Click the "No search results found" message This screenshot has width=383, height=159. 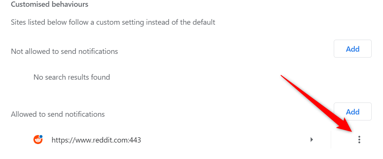[72, 77]
